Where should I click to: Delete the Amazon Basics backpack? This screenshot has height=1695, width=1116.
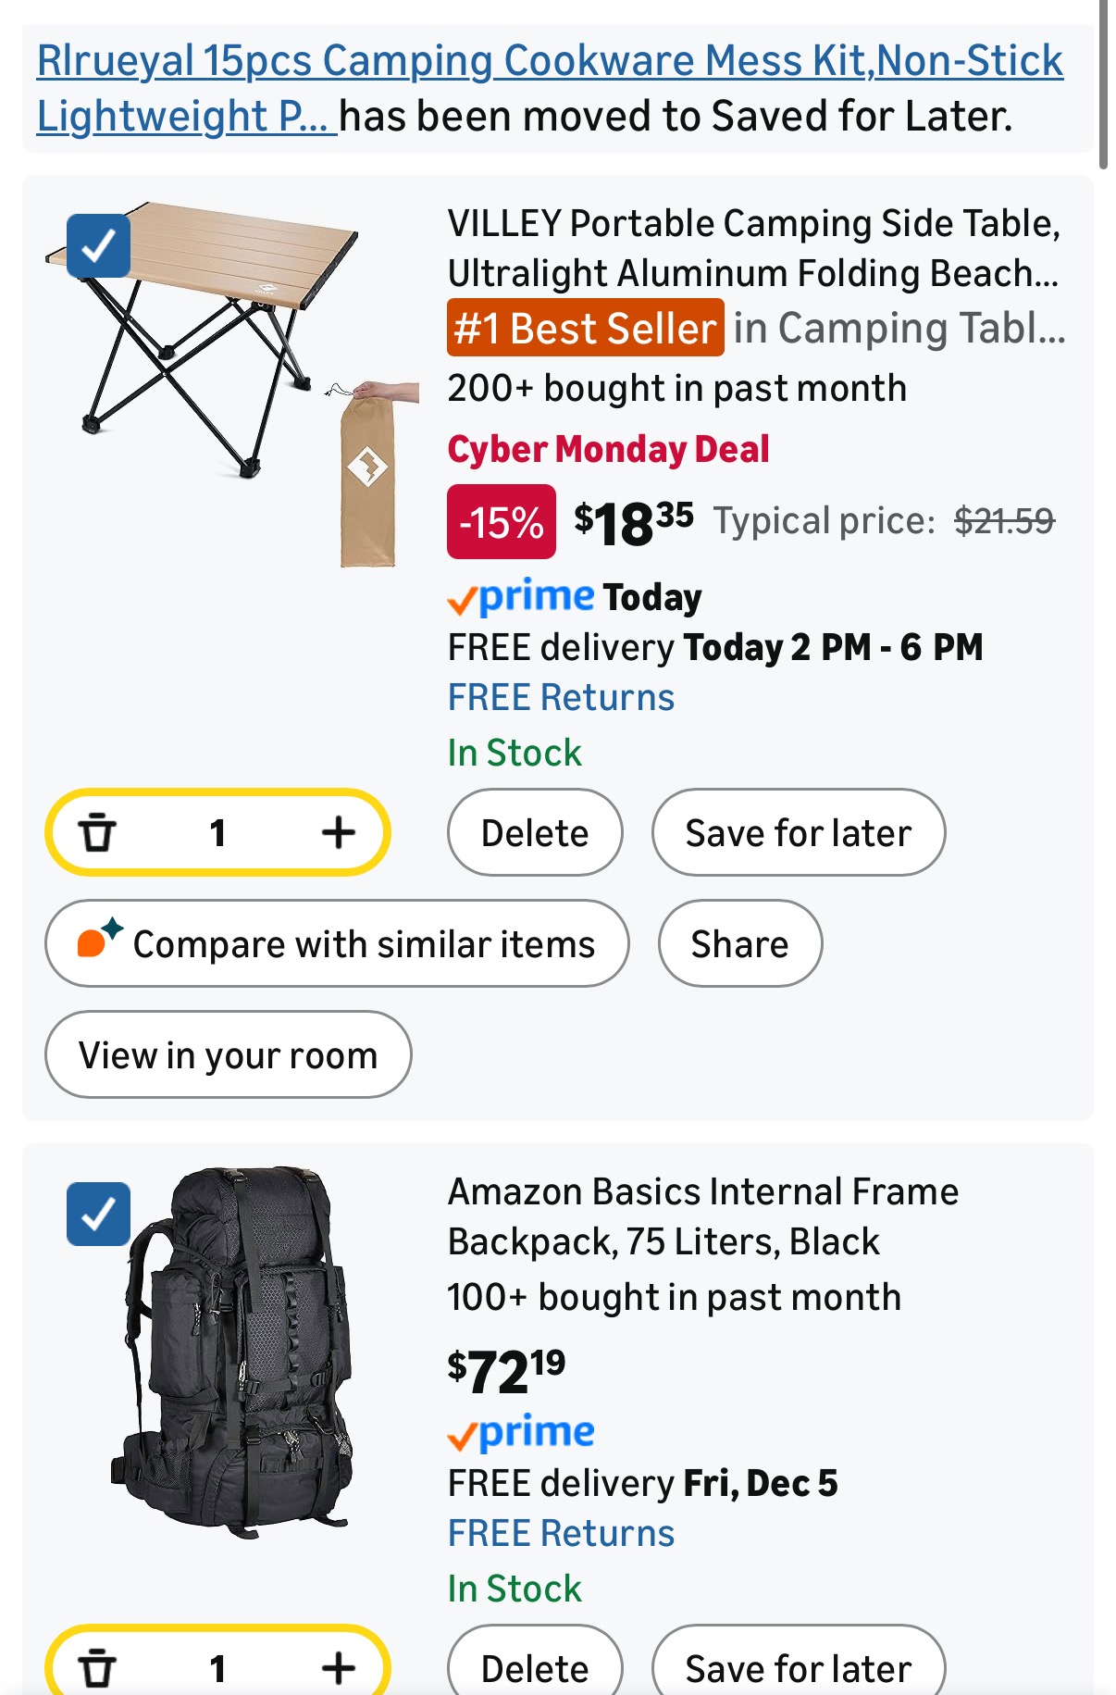[535, 1666]
